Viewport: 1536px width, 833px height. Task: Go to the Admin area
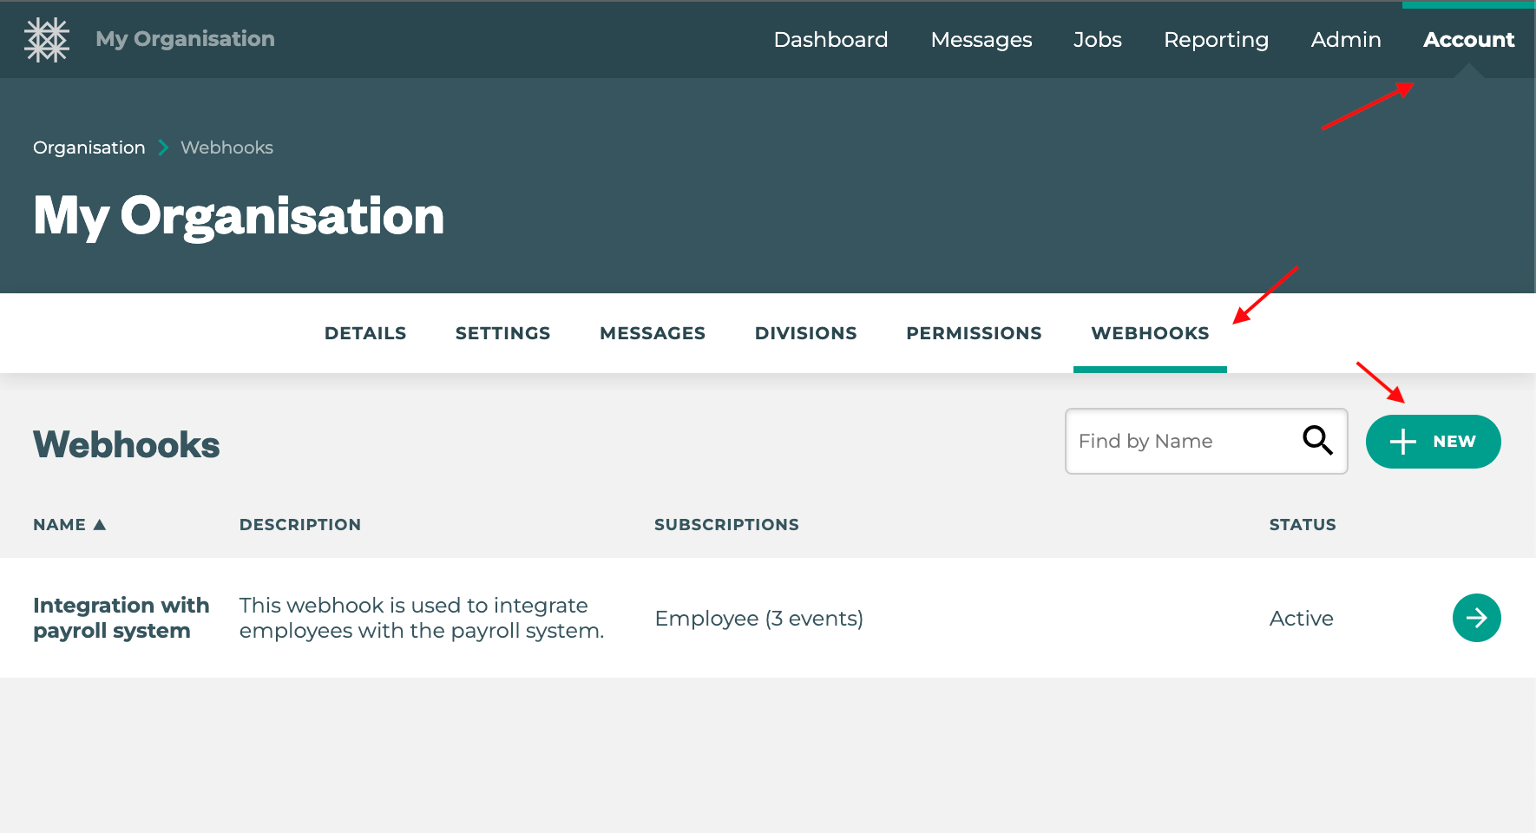pos(1345,39)
